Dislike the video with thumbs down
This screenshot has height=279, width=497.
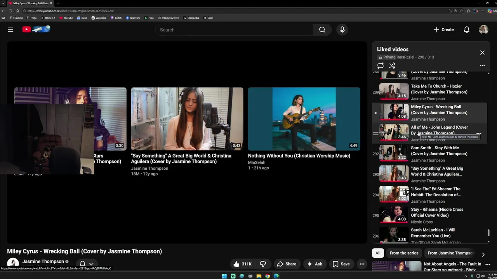(x=263, y=264)
